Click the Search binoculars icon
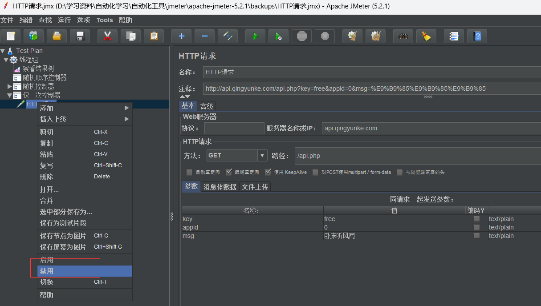 pos(403,36)
